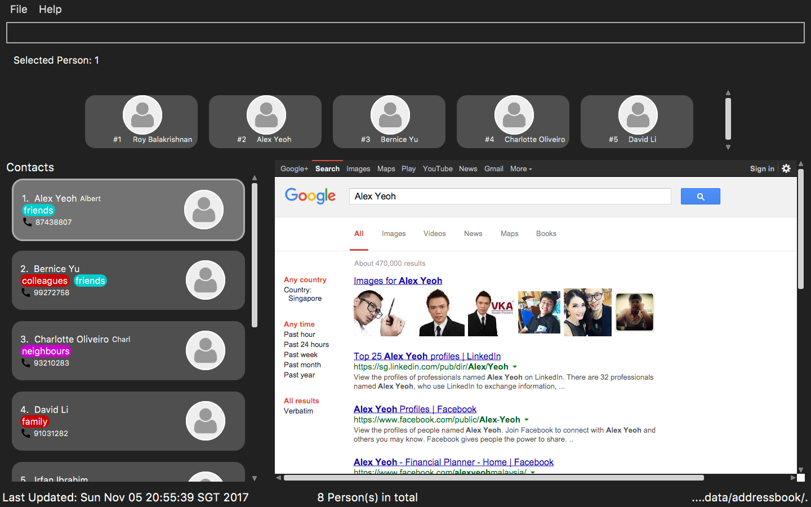Click first Alex Yeoh image thumbnail with glasses

[x=380, y=313]
